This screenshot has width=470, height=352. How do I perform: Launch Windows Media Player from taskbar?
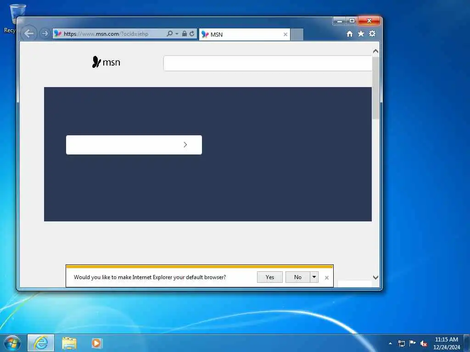pyautogui.click(x=96, y=343)
